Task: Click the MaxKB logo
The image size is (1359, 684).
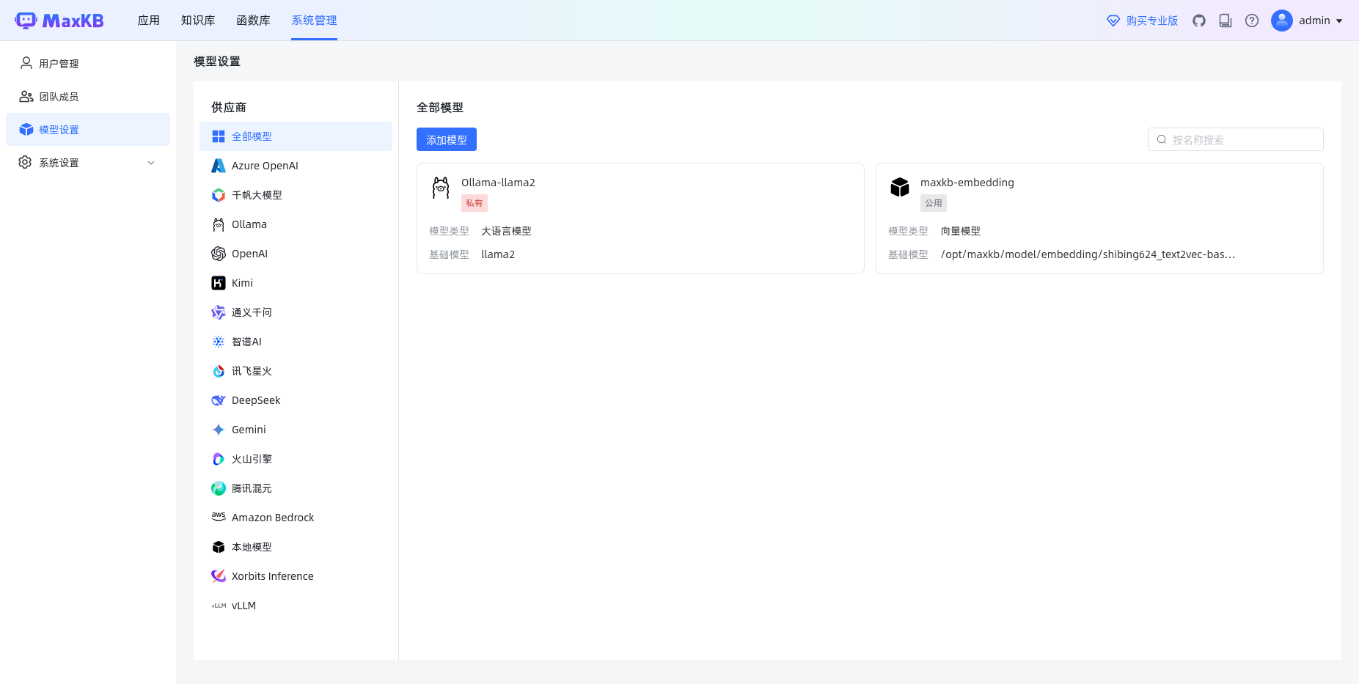Action: click(59, 21)
